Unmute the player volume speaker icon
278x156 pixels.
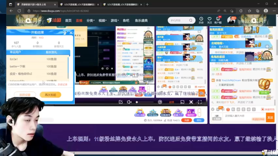pyautogui.click(x=129, y=102)
